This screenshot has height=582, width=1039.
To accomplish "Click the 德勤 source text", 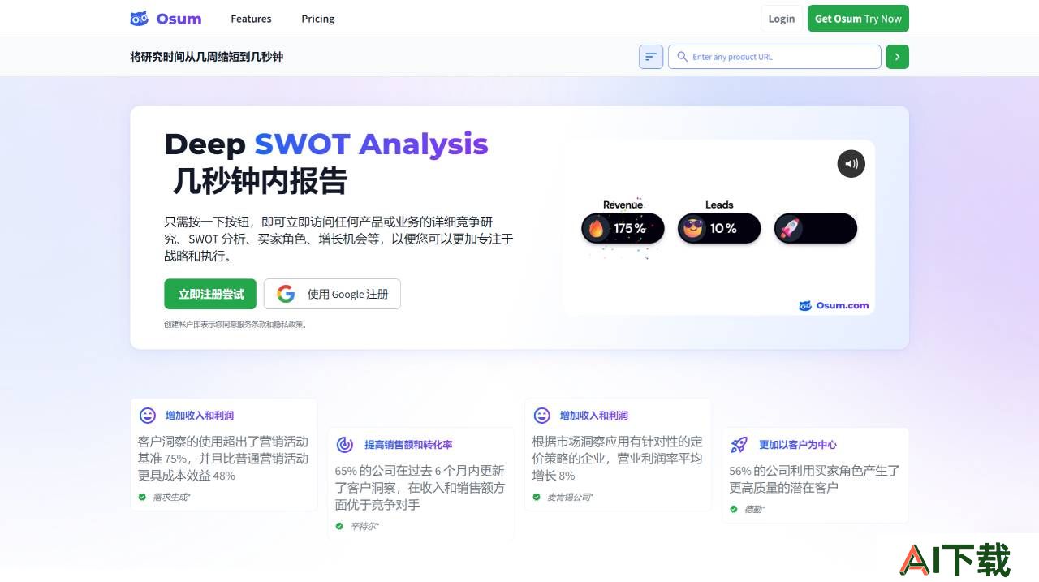I will [754, 509].
